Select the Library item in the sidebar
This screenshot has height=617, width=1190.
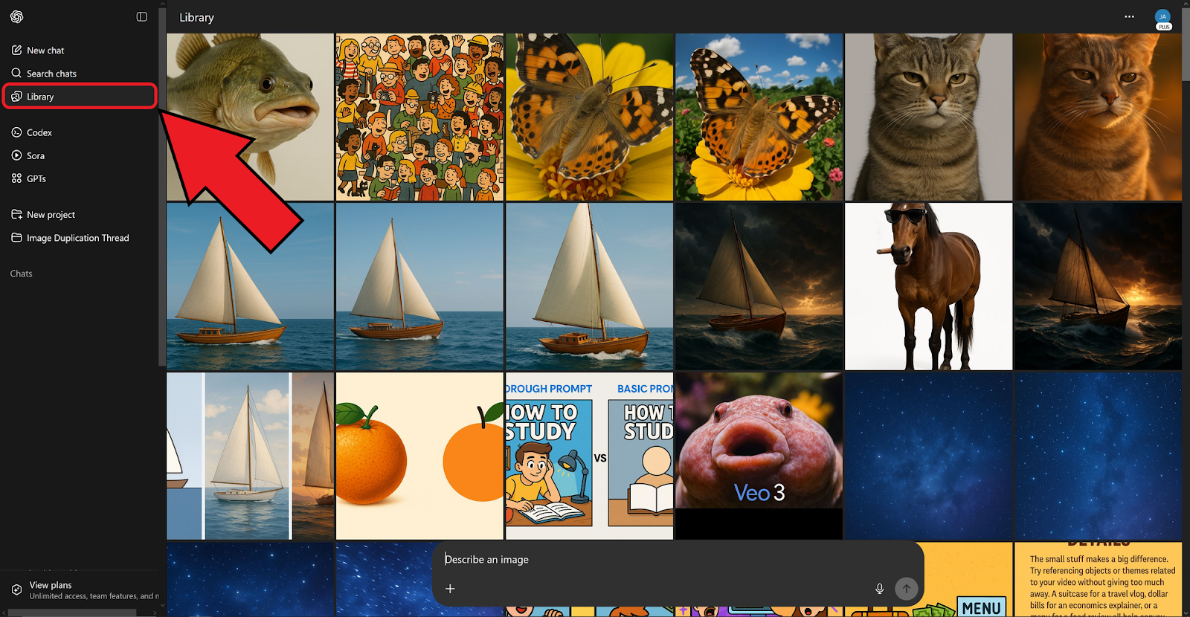pos(80,97)
